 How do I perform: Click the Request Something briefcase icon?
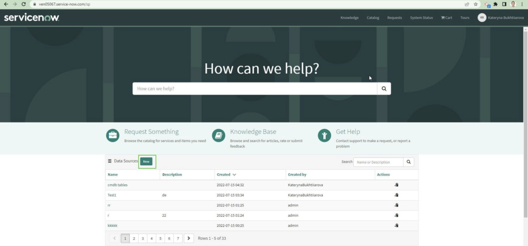tap(113, 135)
